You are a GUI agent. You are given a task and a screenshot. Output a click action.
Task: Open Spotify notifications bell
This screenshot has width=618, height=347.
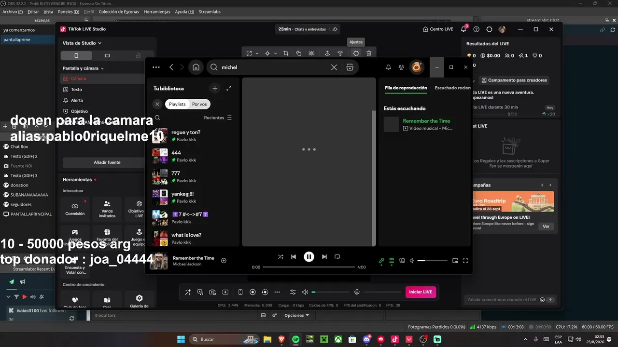coord(389,67)
